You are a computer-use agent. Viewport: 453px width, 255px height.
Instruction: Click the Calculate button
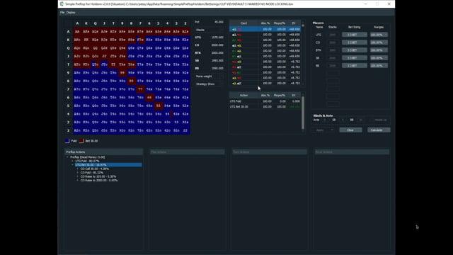(x=379, y=130)
